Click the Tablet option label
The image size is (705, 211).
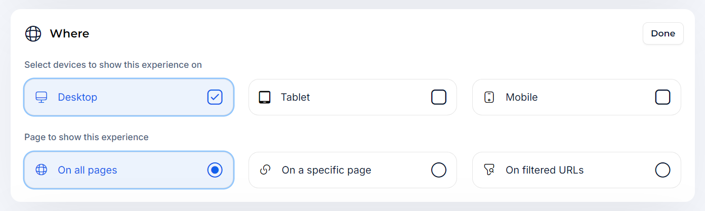click(x=295, y=97)
